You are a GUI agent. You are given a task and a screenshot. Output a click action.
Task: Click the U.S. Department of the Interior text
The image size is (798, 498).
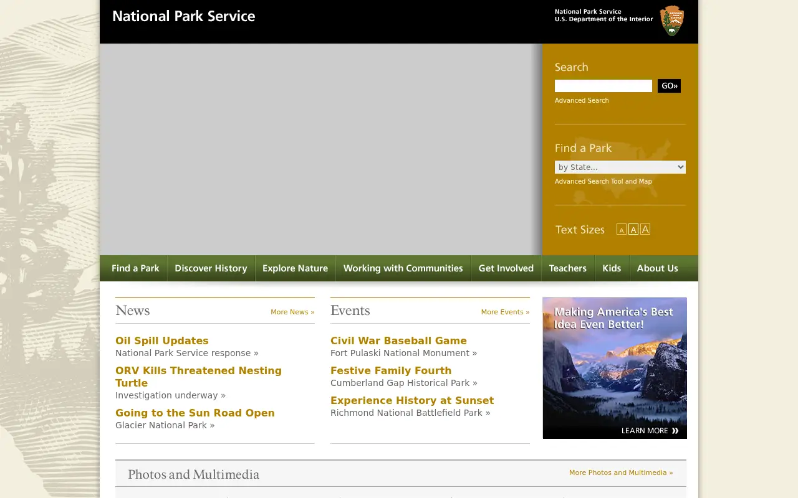click(x=604, y=19)
